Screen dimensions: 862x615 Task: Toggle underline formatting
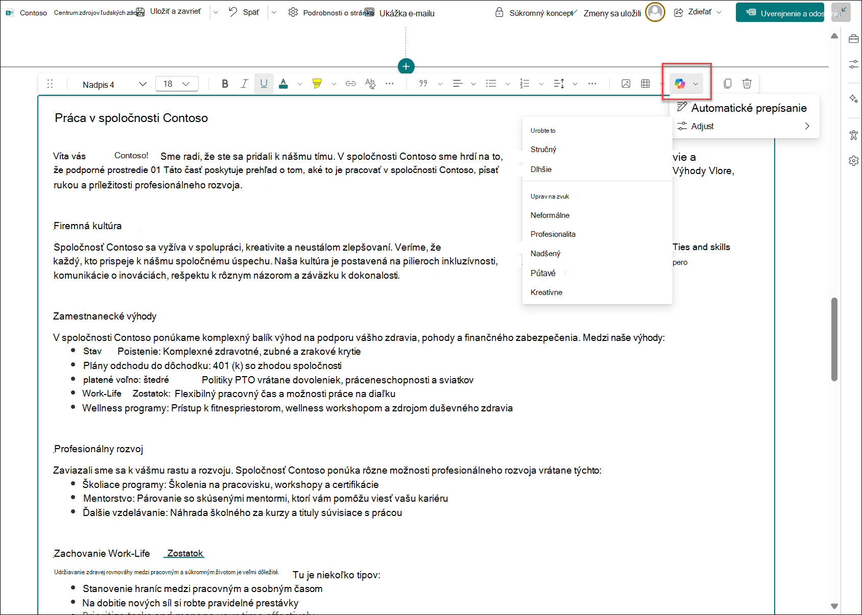tap(264, 84)
